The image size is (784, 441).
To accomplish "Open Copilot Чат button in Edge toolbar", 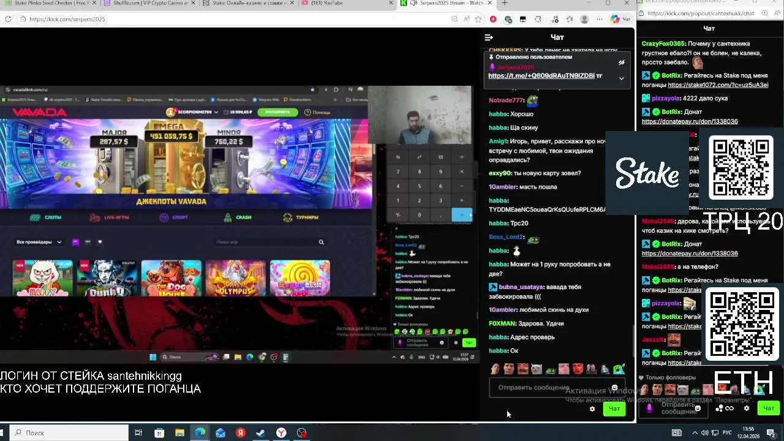I will [x=620, y=19].
